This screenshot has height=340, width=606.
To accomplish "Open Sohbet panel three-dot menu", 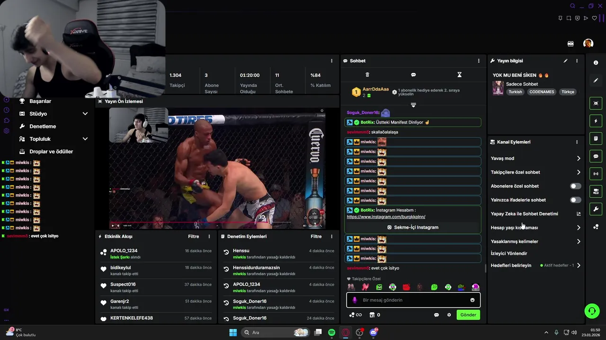I will [x=479, y=61].
